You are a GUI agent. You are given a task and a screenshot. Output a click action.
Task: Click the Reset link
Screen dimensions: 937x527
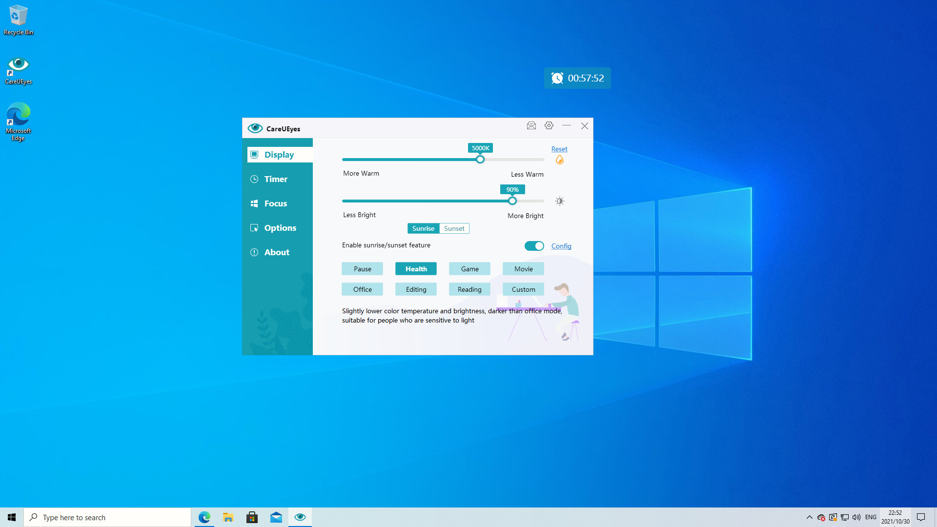click(559, 148)
